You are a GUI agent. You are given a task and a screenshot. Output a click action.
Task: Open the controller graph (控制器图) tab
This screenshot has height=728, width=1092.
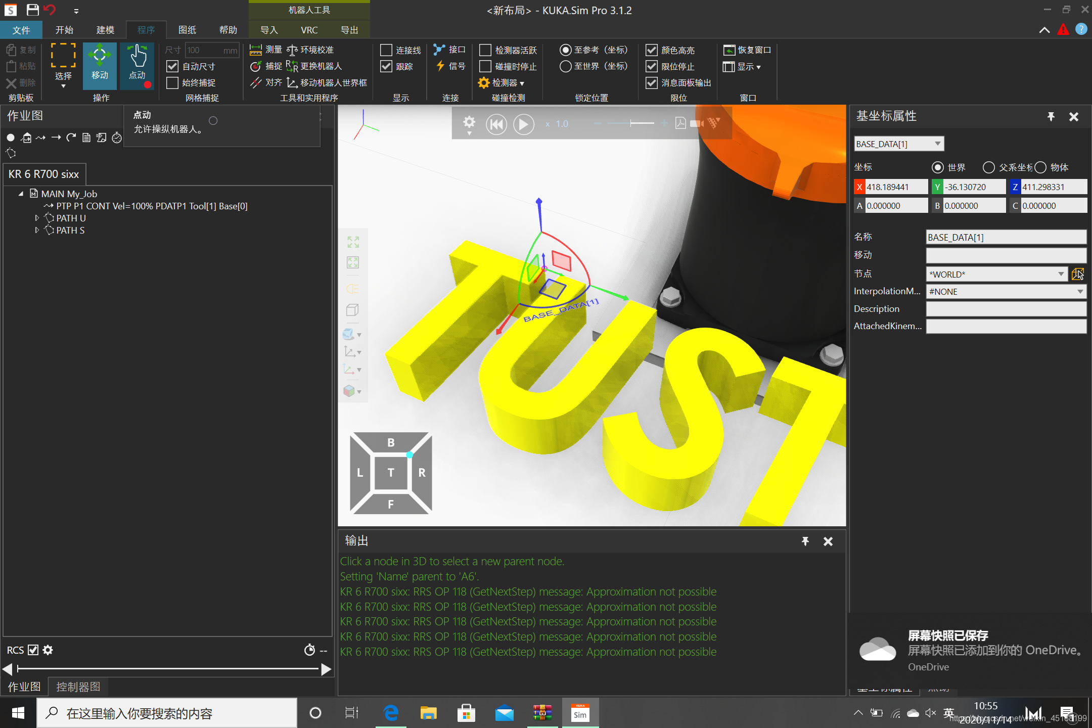coord(78,687)
